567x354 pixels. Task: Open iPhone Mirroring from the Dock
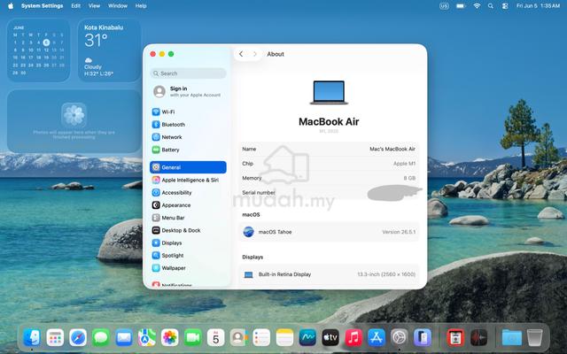(423, 338)
